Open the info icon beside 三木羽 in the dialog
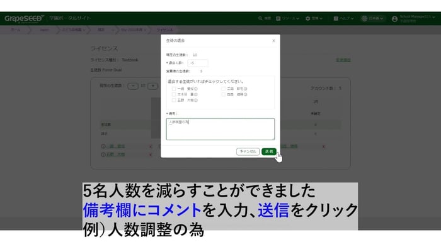The height and width of the screenshot is (247, 441). [x=196, y=95]
